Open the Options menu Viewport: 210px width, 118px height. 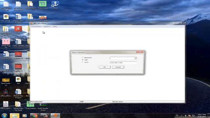point(47,27)
